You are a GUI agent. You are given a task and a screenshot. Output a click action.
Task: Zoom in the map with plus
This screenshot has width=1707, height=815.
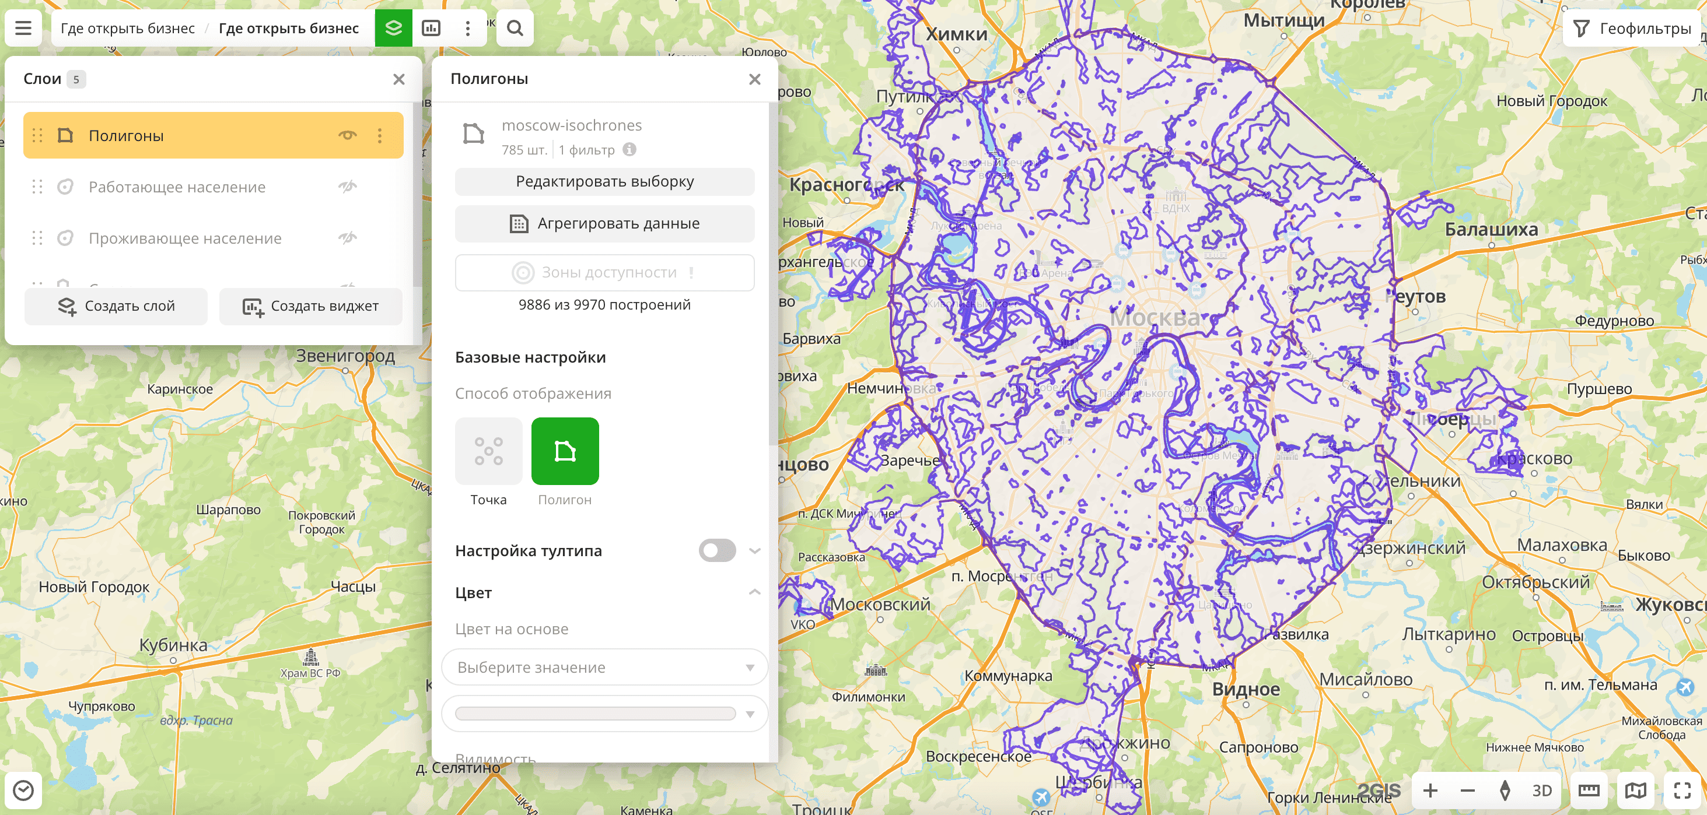click(1430, 790)
